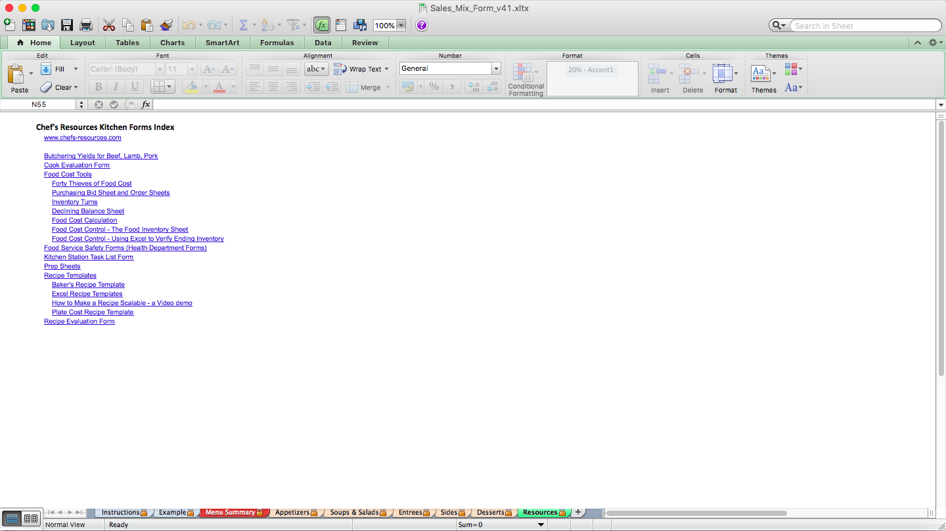Open the font size dropdown
Viewport: 946px width, 531px height.
pyautogui.click(x=191, y=68)
